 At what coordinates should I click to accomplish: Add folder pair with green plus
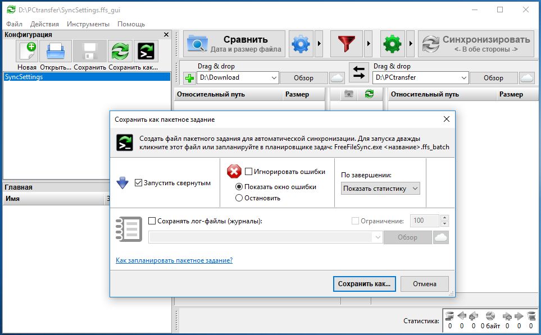coord(189,78)
